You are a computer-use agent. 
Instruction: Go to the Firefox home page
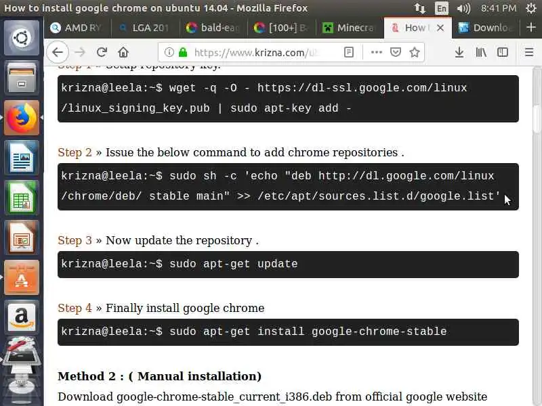123,53
